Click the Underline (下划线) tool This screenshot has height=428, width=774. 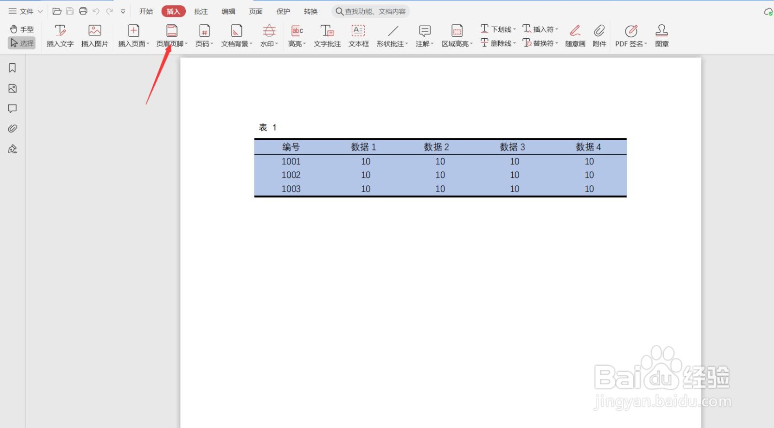pyautogui.click(x=498, y=29)
